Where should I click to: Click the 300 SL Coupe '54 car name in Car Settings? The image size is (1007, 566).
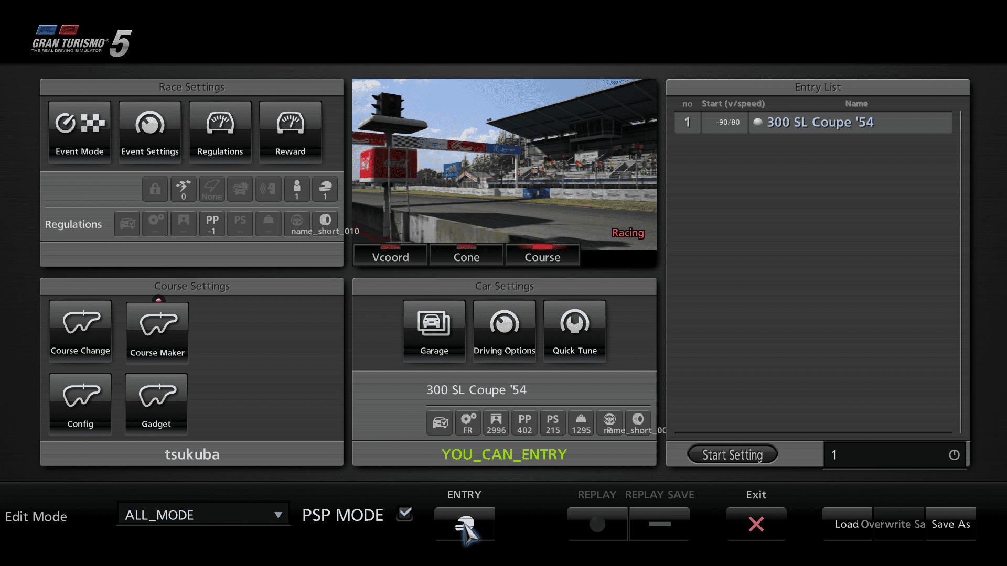coord(476,390)
